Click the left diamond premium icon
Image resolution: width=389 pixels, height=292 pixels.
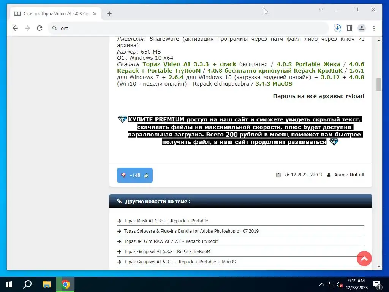tap(122, 119)
